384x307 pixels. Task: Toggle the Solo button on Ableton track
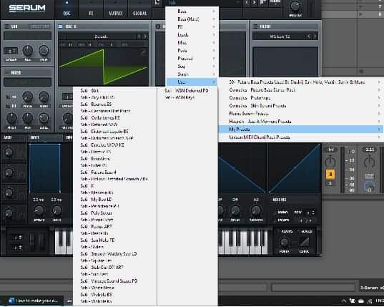tap(330, 183)
